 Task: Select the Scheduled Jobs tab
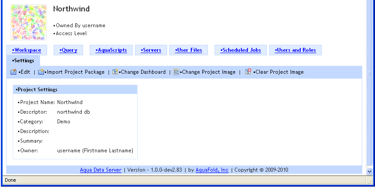pyautogui.click(x=241, y=50)
